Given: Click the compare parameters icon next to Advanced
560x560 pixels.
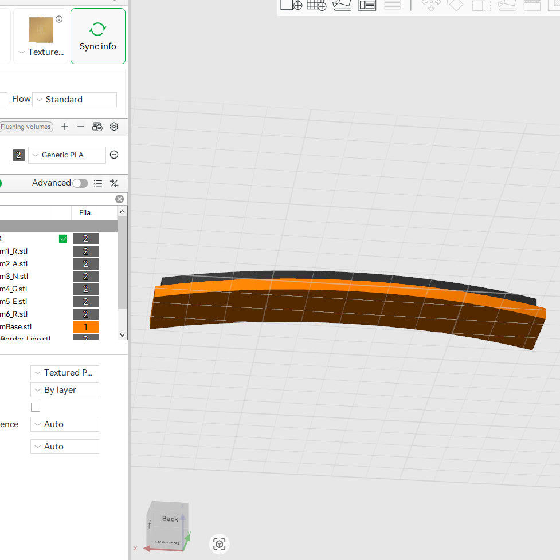Looking at the screenshot, I should (113, 183).
